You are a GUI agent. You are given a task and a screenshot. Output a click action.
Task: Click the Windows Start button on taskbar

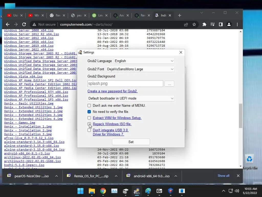click(81, 191)
